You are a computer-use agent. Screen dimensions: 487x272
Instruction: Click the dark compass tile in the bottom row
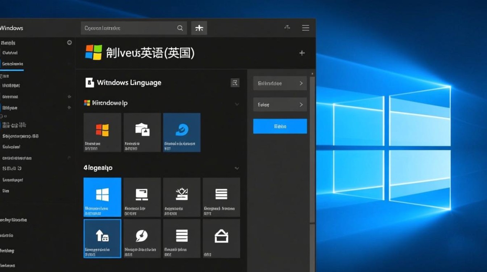[x=142, y=238]
